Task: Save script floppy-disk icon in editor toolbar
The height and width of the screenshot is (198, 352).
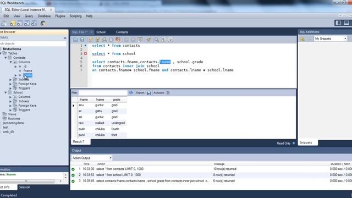Action: point(82,40)
